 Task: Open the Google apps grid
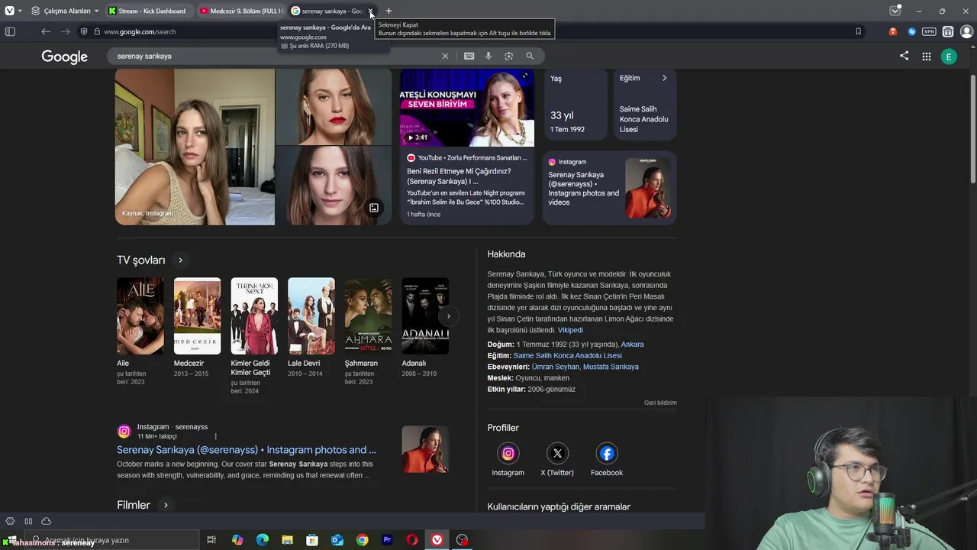coord(927,57)
